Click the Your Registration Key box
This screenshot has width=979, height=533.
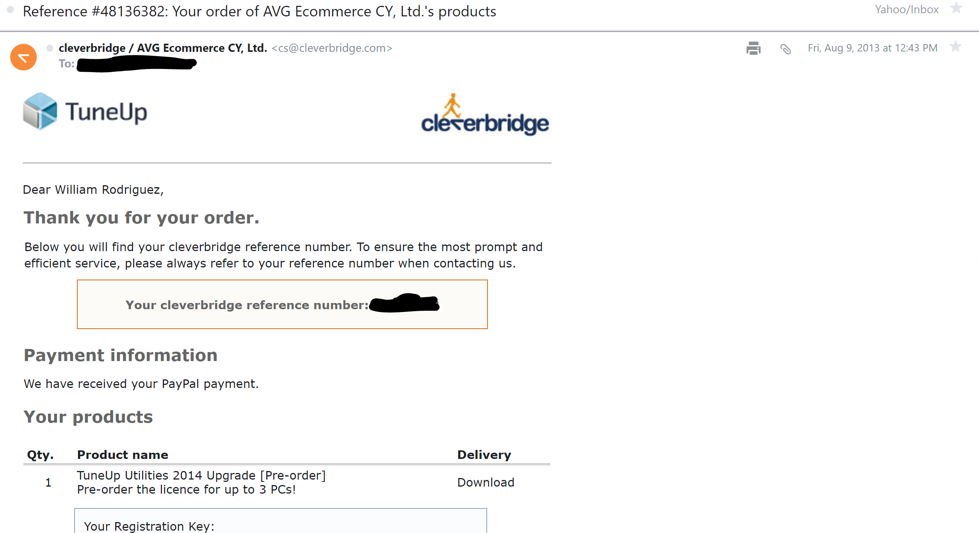pyautogui.click(x=280, y=522)
